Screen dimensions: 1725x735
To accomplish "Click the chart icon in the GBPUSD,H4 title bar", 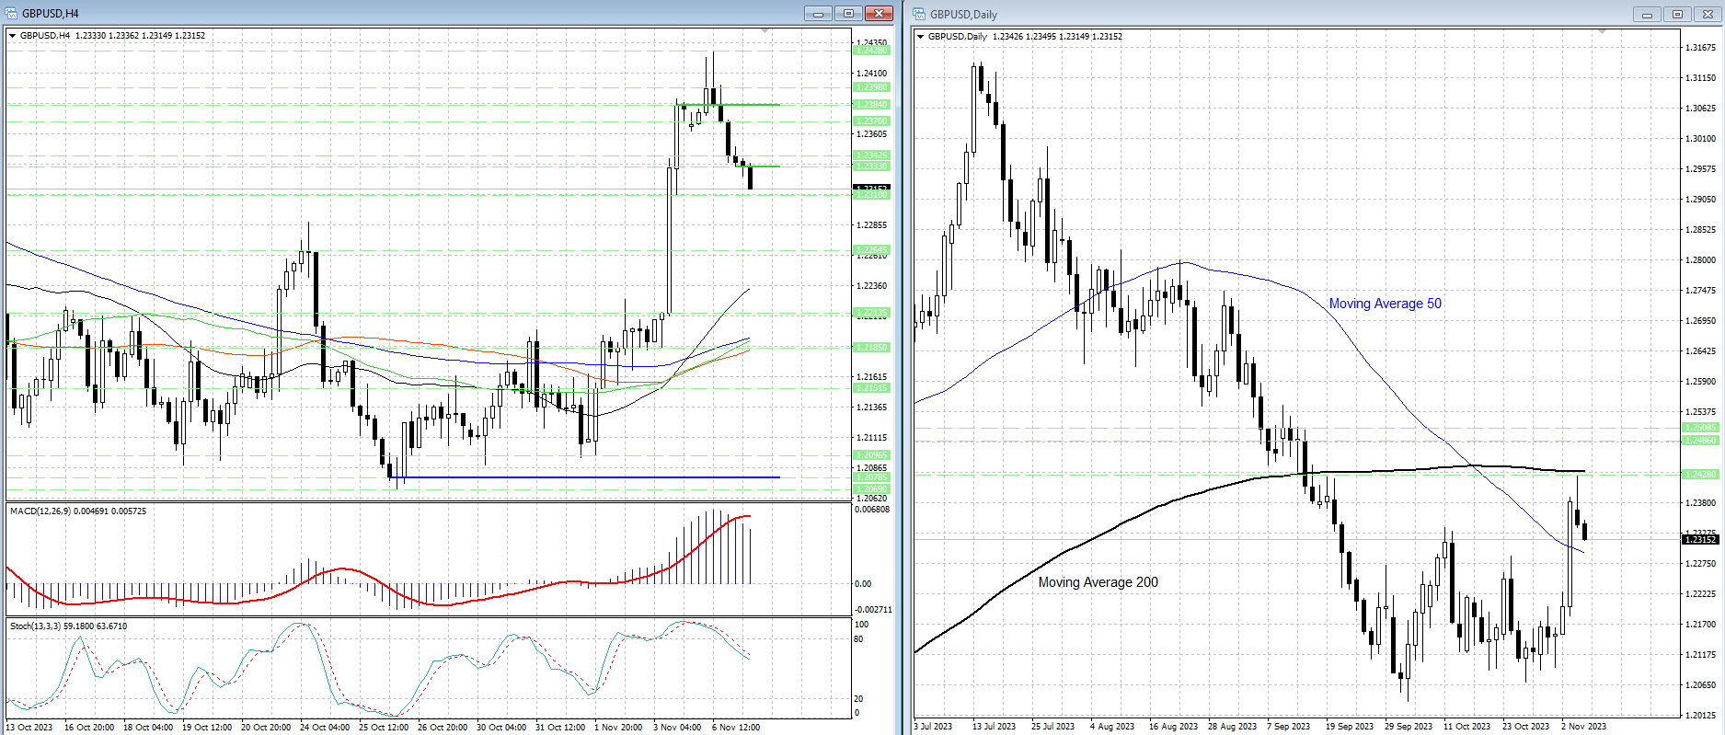I will click(11, 13).
